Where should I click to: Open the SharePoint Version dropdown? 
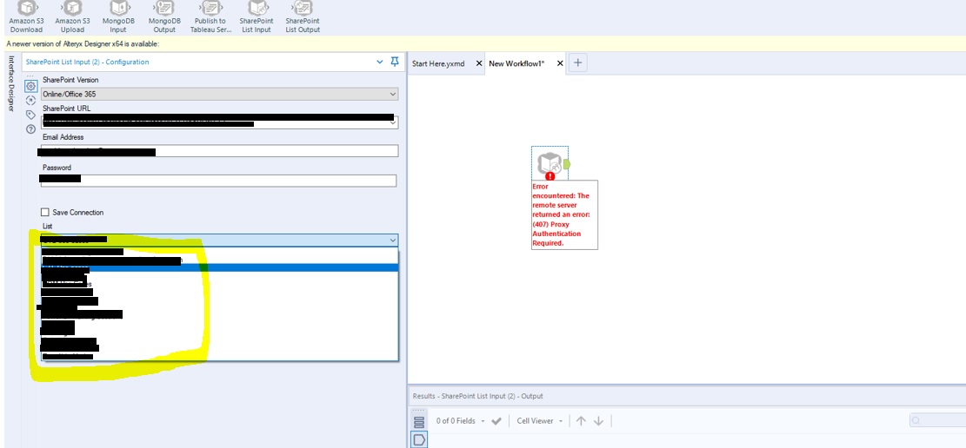(x=219, y=94)
